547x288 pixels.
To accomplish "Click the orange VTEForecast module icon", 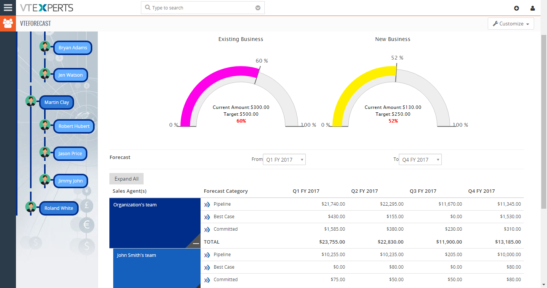I will 8,24.
